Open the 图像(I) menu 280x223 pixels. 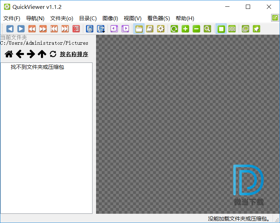click(110, 18)
